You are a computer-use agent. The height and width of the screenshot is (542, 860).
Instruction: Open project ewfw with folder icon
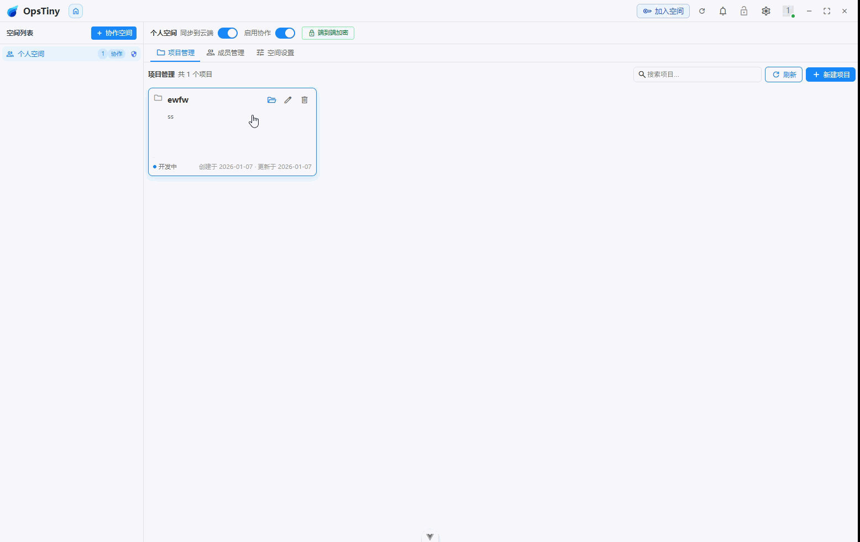[271, 100]
